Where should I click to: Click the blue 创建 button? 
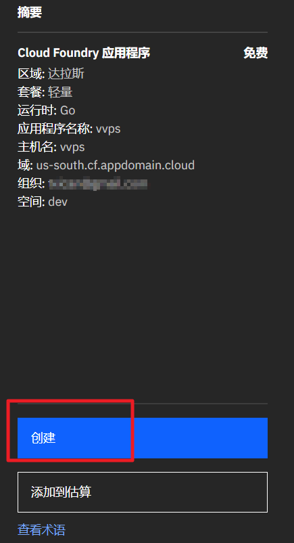tap(143, 438)
